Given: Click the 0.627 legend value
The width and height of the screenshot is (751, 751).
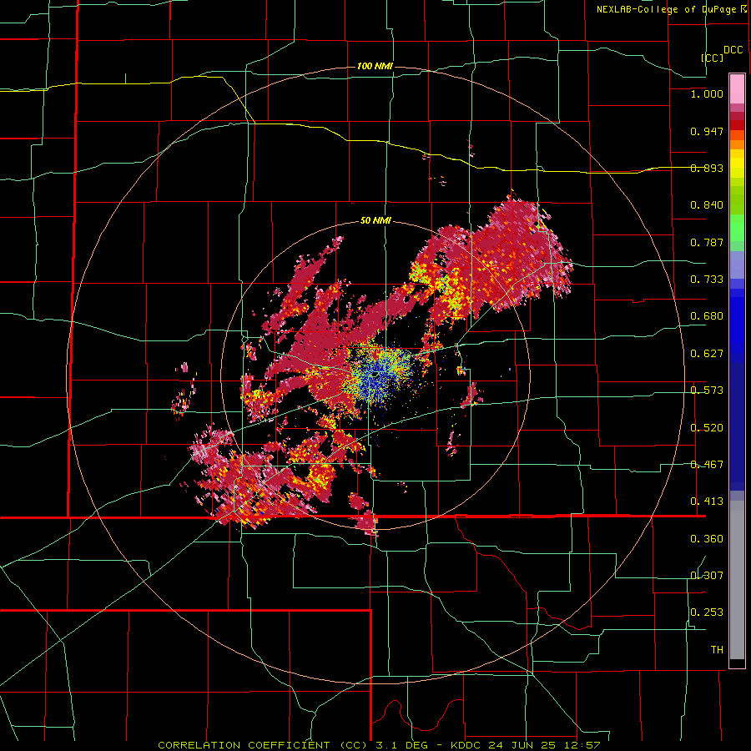Looking at the screenshot, I should [707, 354].
